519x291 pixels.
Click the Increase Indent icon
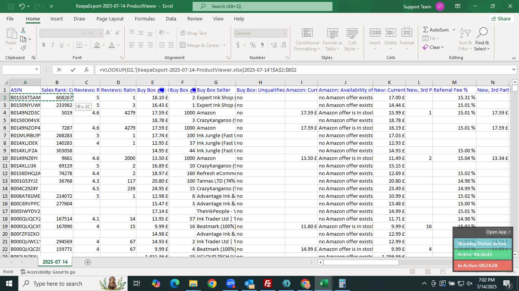coord(171,45)
